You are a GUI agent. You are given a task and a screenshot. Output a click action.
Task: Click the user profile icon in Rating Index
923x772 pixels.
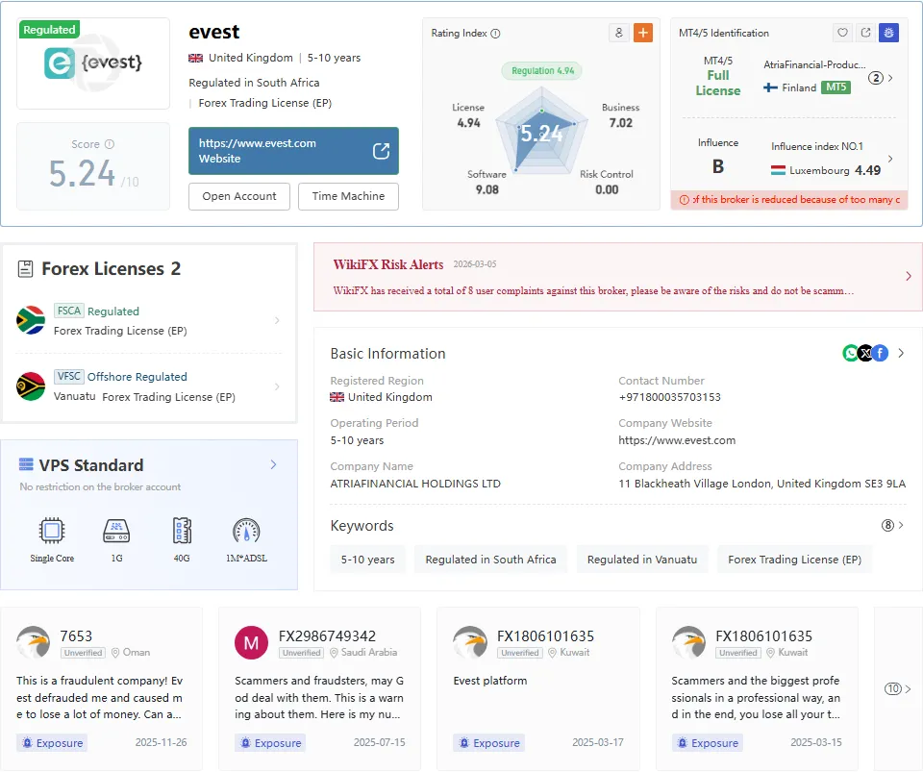pyautogui.click(x=618, y=33)
